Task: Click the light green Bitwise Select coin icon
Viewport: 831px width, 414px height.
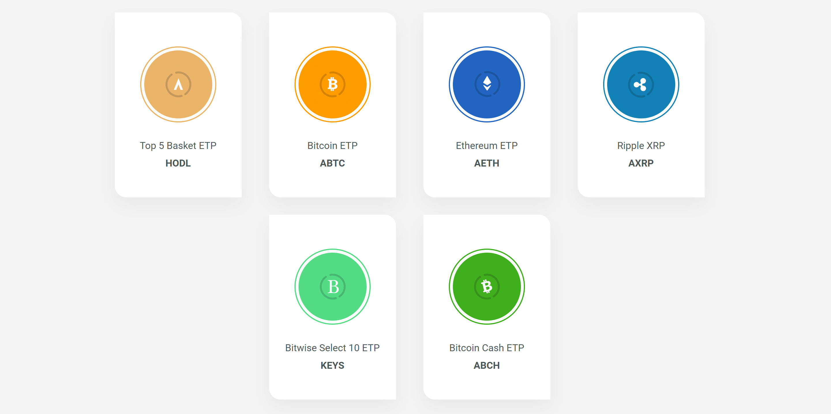Action: pyautogui.click(x=332, y=286)
